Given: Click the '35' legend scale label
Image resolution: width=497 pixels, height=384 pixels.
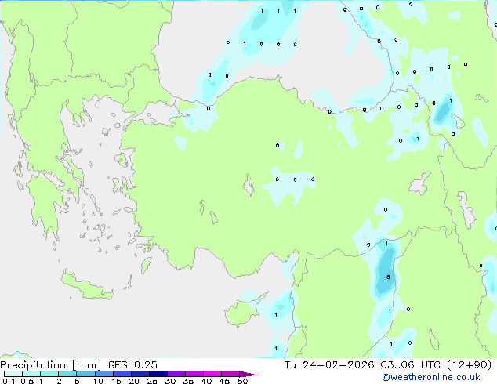Looking at the screenshot, I should pos(188,381).
